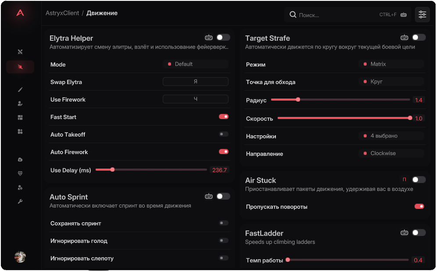The height and width of the screenshot is (271, 436).
Task: Open the diamond sidebar icon
Action: [20, 173]
